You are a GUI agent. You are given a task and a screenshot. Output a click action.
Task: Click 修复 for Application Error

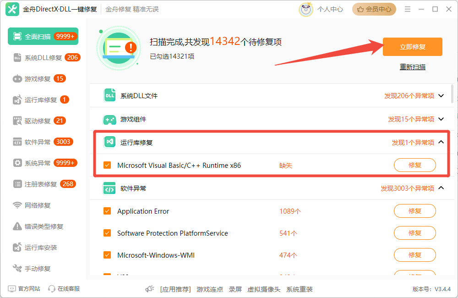pyautogui.click(x=415, y=211)
